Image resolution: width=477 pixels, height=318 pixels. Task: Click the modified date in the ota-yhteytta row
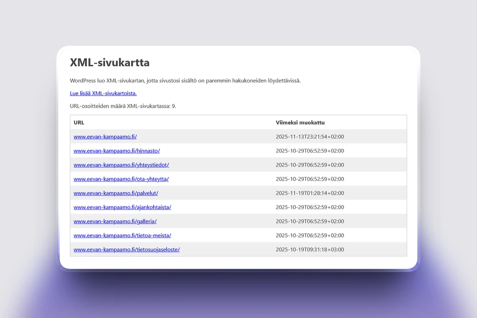pos(310,179)
